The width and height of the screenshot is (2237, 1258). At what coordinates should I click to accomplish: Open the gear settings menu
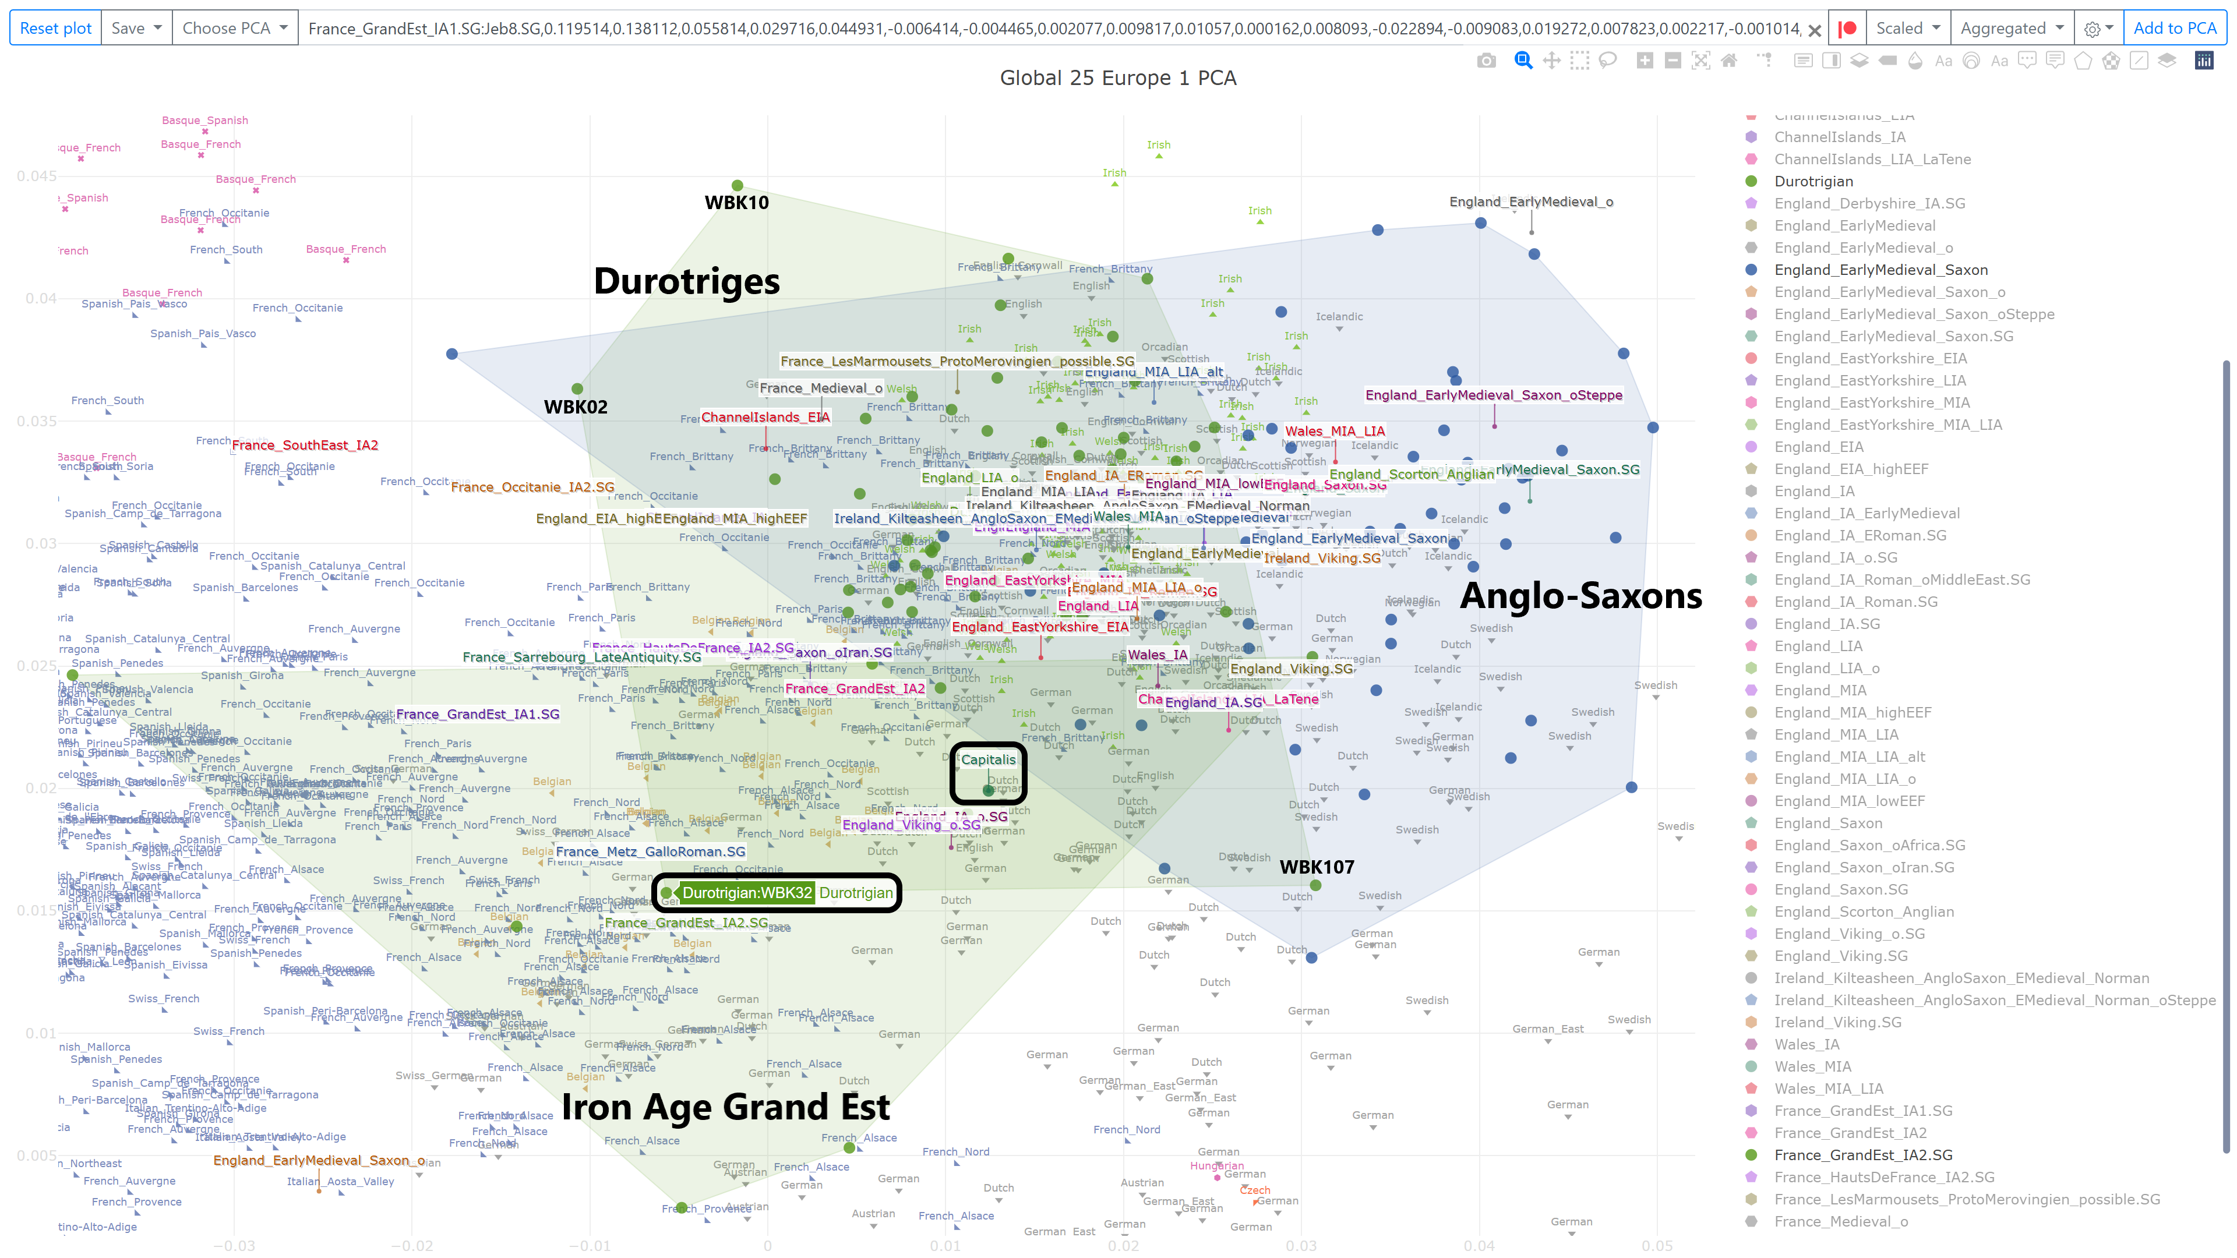tap(2098, 28)
